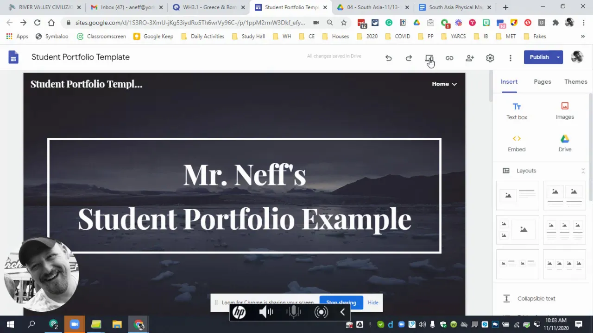The image size is (593, 333).
Task: Open the three-dot More menu
Action: point(511,58)
